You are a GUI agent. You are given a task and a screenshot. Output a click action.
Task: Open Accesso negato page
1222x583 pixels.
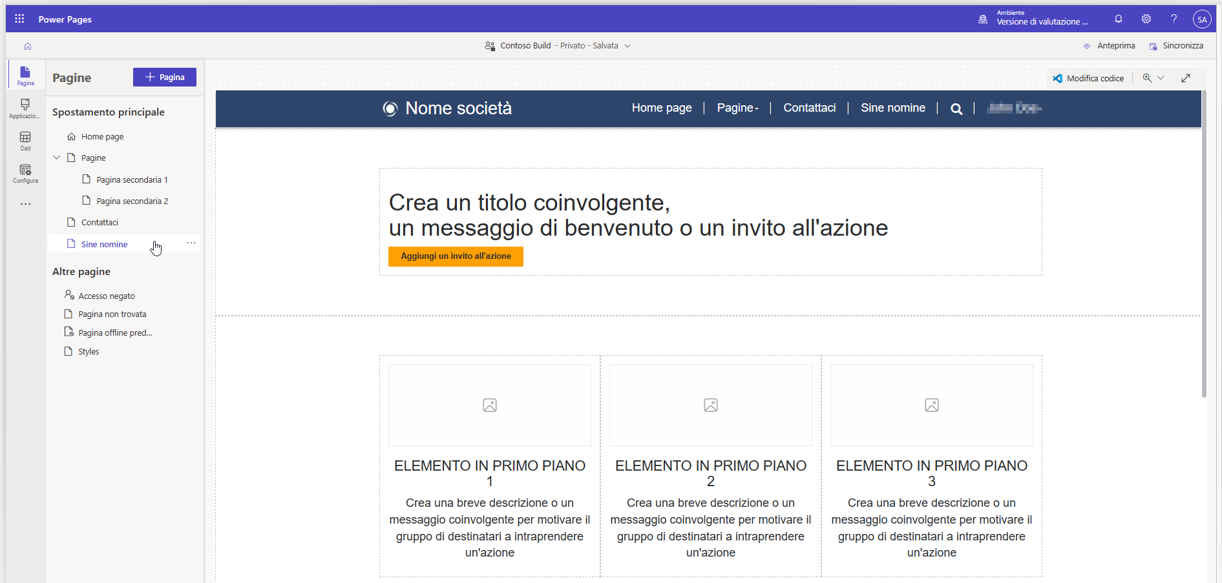[107, 296]
